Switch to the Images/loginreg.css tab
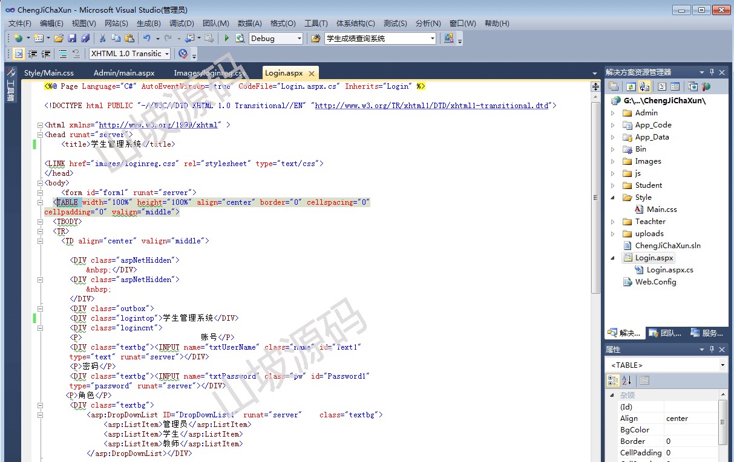This screenshot has height=462, width=734. coord(210,73)
